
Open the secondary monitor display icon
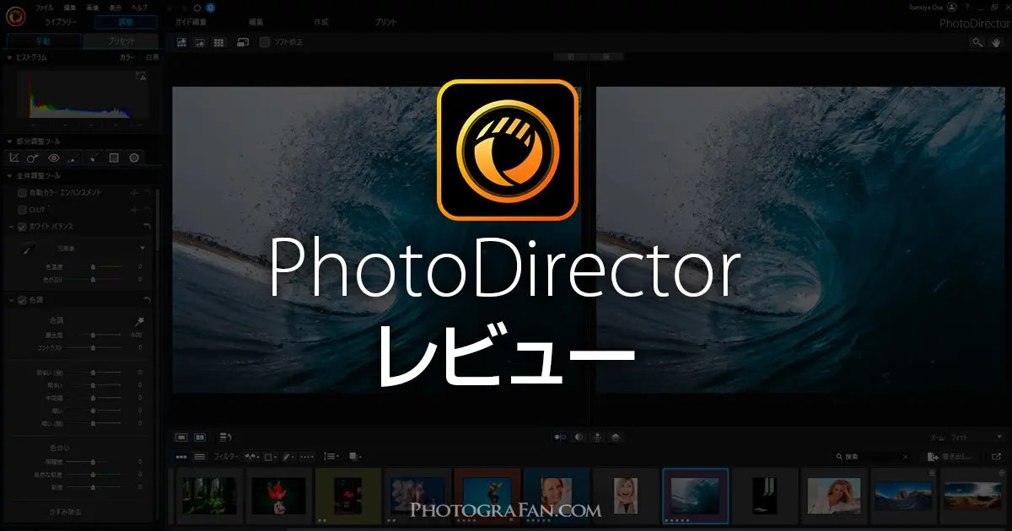(x=243, y=42)
